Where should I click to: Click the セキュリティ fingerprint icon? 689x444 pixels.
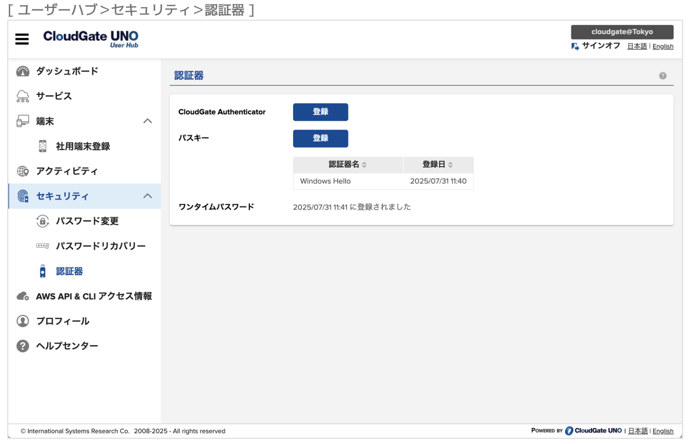[x=23, y=196]
